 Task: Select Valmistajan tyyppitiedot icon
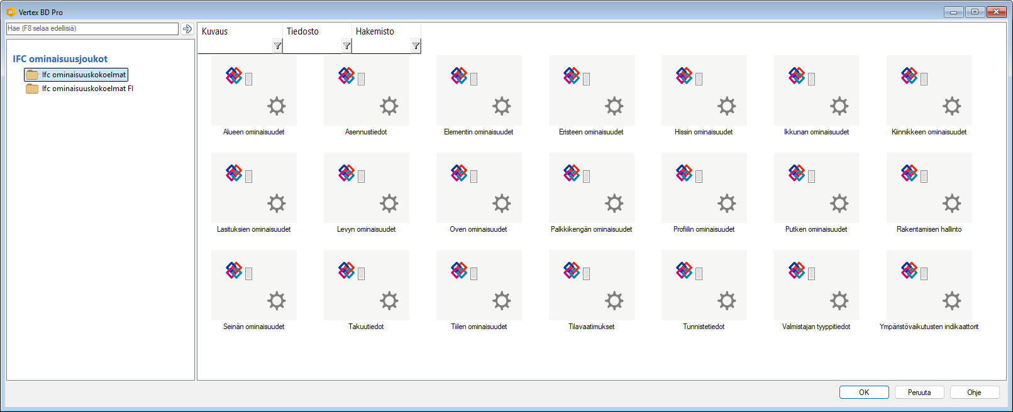pos(817,285)
